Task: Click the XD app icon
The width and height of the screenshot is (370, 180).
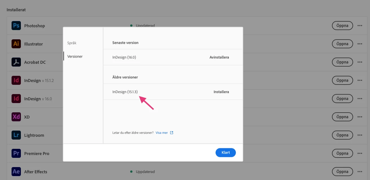Action: pos(16,117)
